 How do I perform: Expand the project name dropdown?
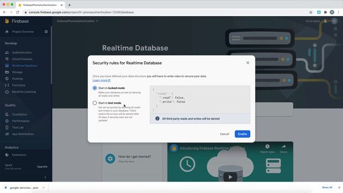(97, 21)
